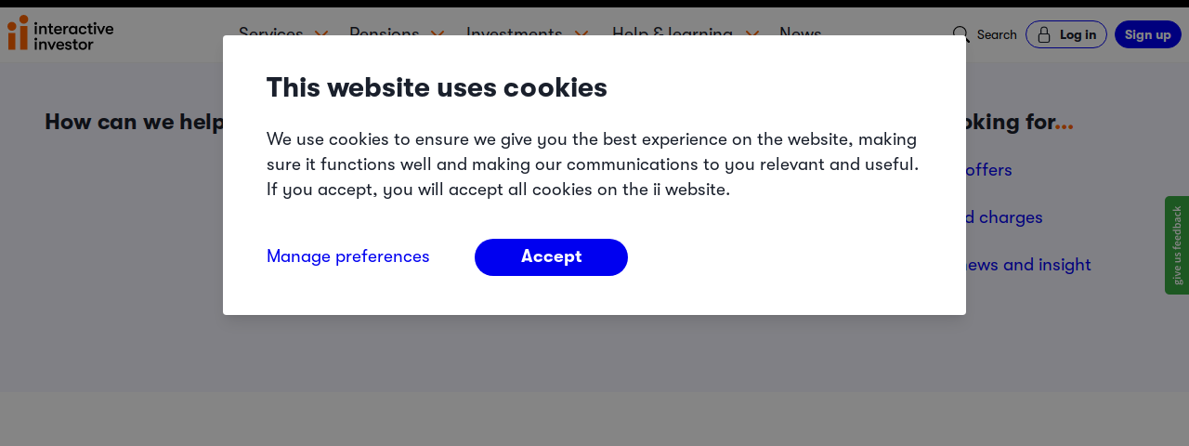Open Manage preferences for cookies
The height and width of the screenshot is (446, 1189).
(348, 256)
